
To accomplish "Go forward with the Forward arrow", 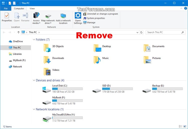I will [x=10, y=32].
